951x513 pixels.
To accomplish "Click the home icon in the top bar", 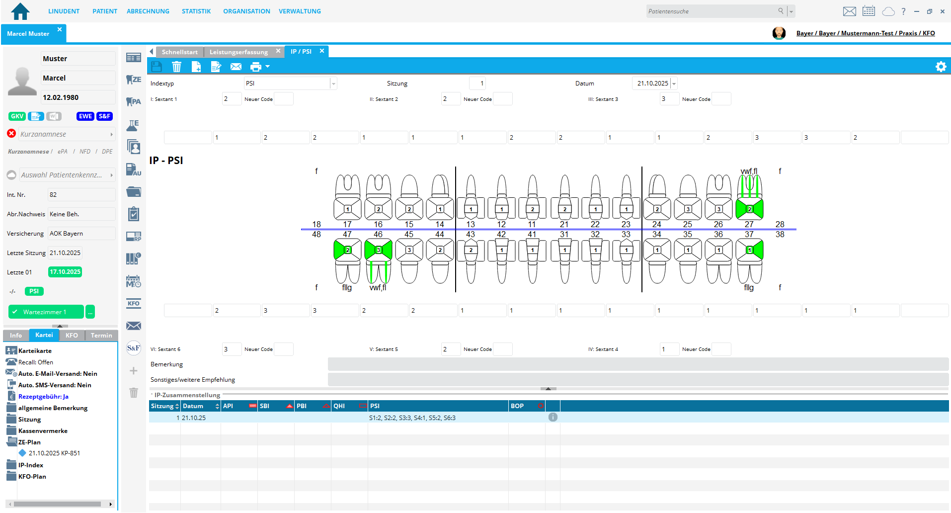I will 20,11.
